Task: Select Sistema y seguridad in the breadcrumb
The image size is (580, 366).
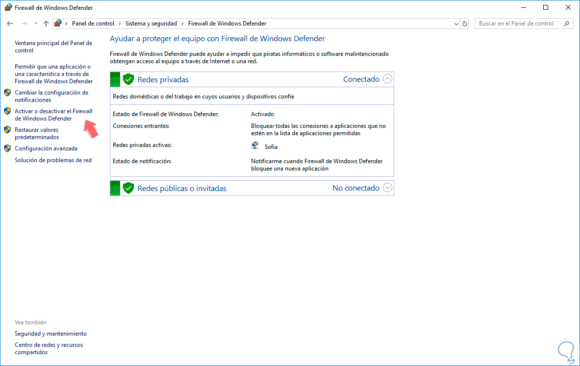Action: [151, 24]
